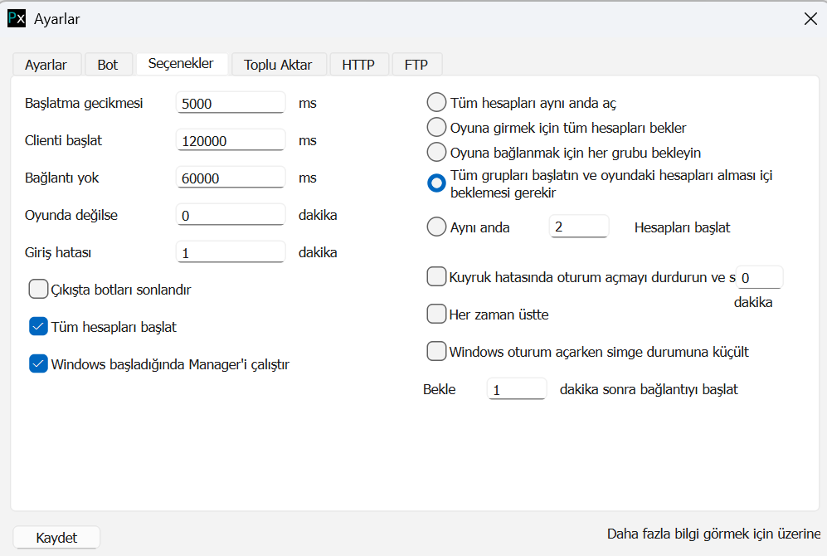The height and width of the screenshot is (556, 827).
Task: Select the Aynı anda radio option
Action: [x=436, y=227]
